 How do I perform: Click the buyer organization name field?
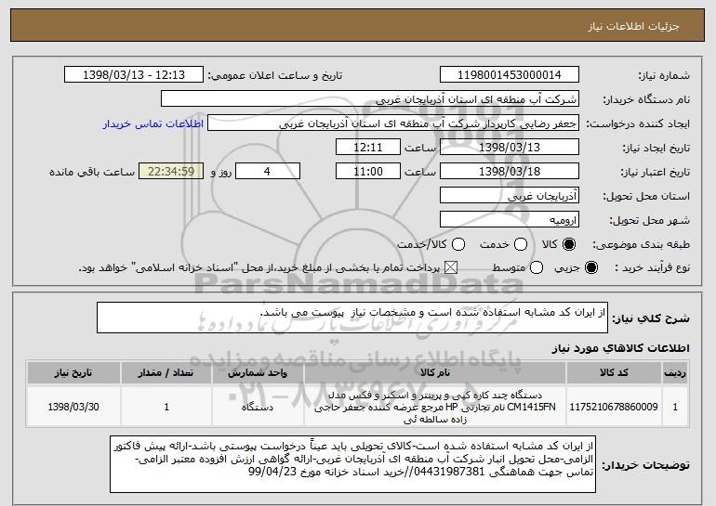click(370, 99)
